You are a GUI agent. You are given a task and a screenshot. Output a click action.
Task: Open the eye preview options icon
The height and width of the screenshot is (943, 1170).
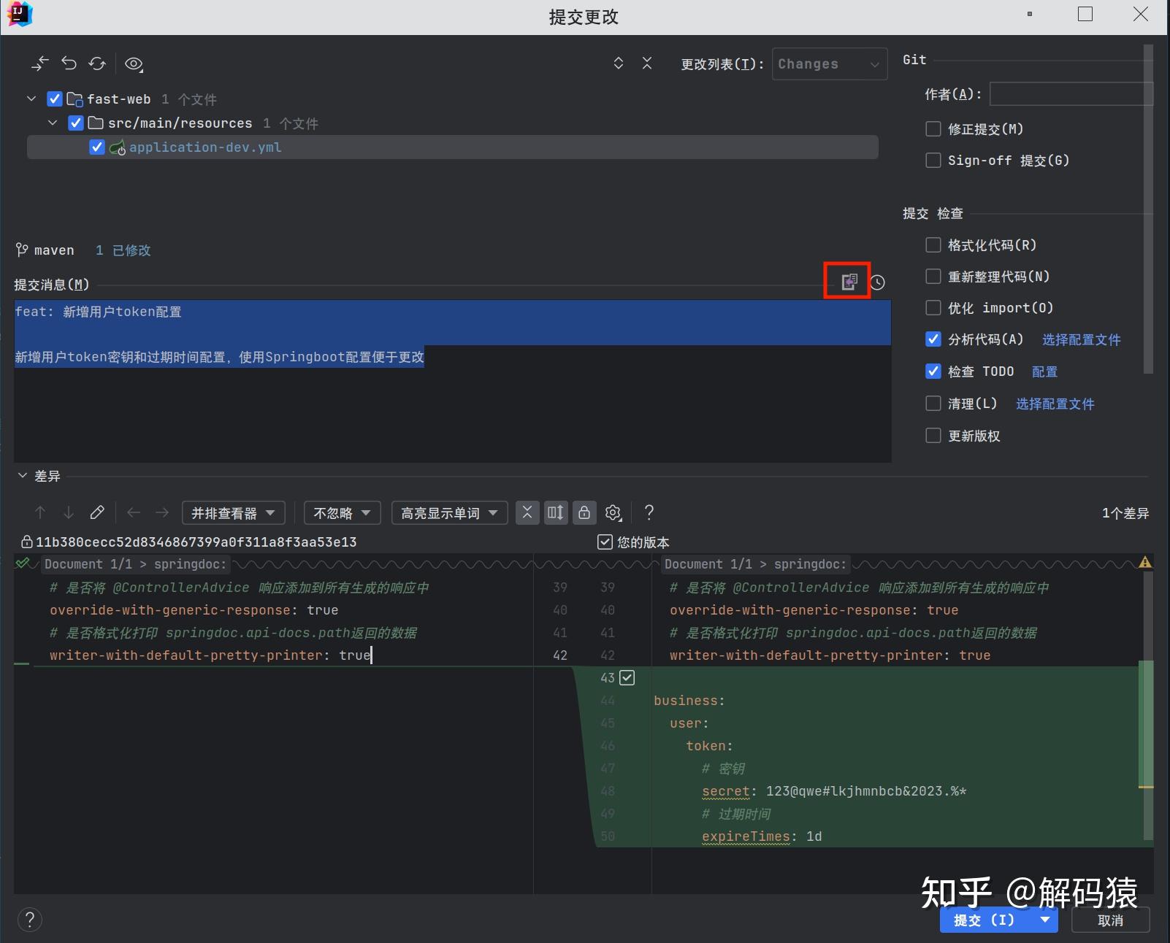[x=134, y=63]
